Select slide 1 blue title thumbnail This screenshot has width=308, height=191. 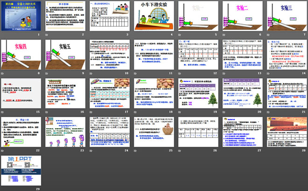[21, 16]
